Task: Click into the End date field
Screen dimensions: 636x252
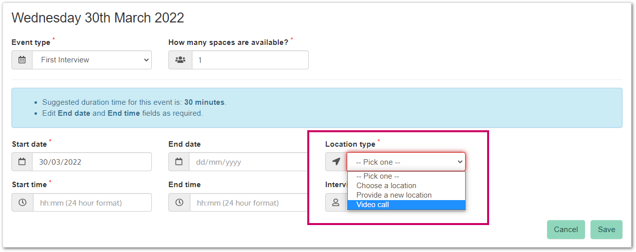Action: (x=247, y=162)
